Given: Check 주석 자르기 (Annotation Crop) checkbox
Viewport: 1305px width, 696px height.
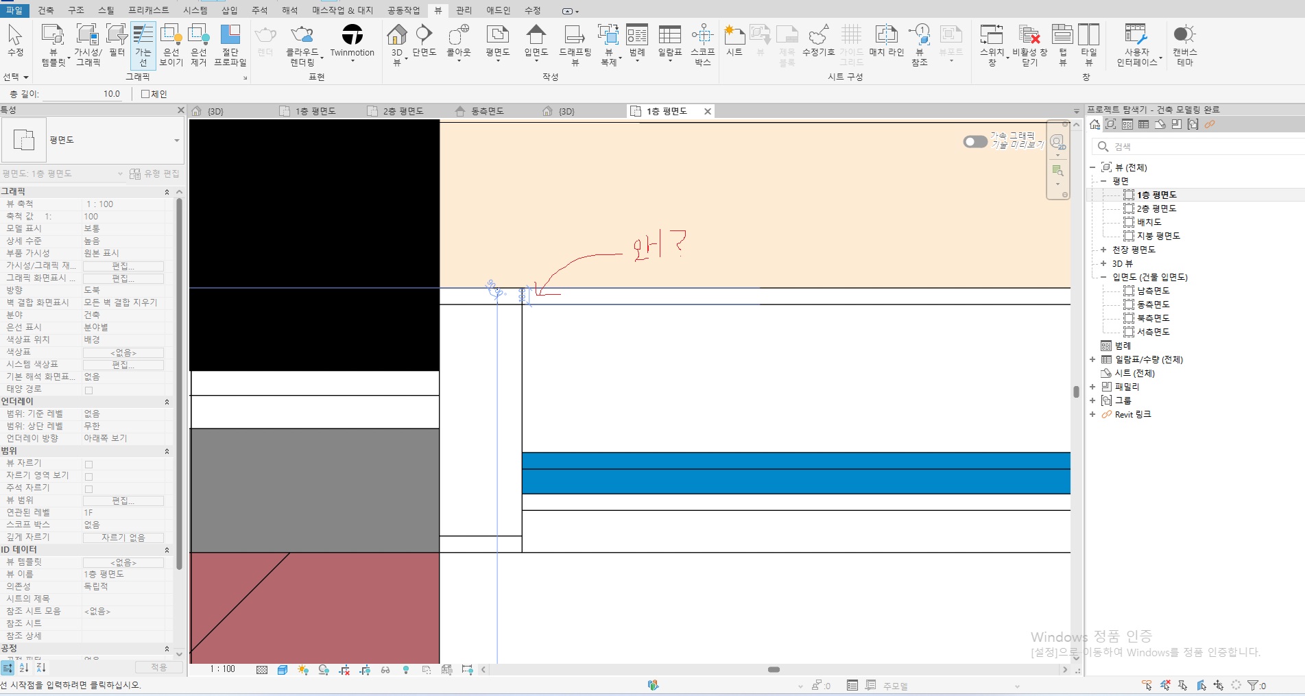Looking at the screenshot, I should click(x=88, y=489).
